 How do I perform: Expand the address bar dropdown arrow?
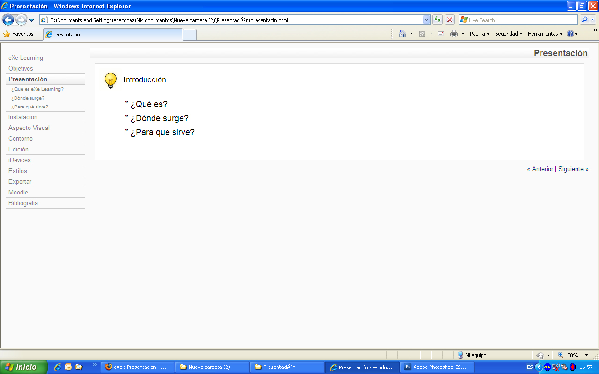426,20
